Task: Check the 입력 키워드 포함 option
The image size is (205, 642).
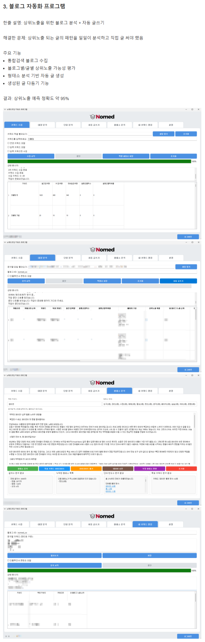Action: pyautogui.click(x=8, y=147)
